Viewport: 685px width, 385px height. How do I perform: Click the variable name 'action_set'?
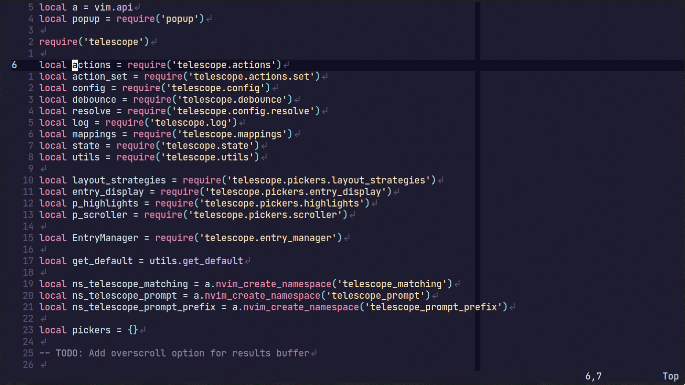[x=100, y=77]
